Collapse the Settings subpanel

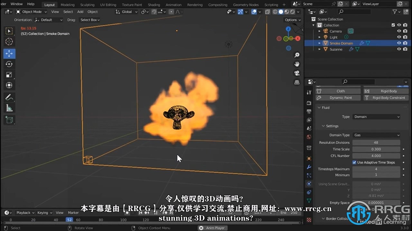click(x=323, y=126)
